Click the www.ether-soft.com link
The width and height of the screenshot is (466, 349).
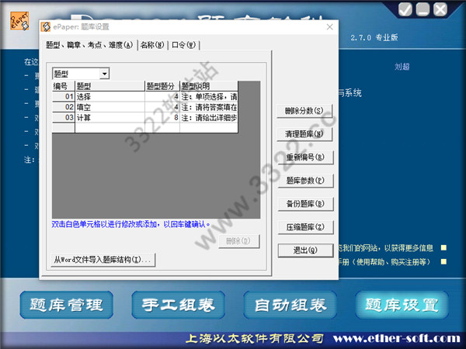point(396,338)
